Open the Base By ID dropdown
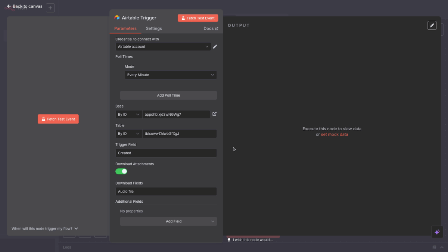448x252 pixels. tap(129, 115)
